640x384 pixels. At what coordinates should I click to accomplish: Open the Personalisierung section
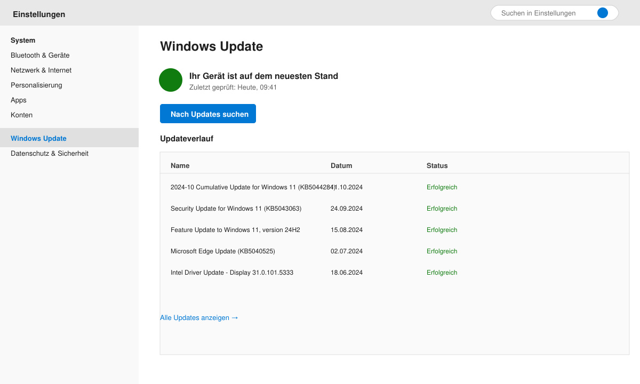click(36, 85)
